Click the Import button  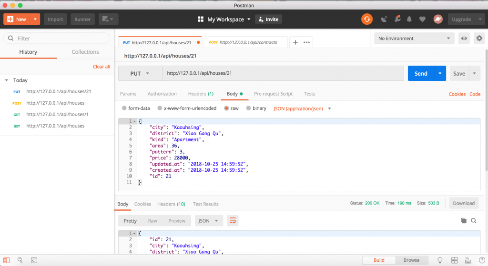coord(55,19)
